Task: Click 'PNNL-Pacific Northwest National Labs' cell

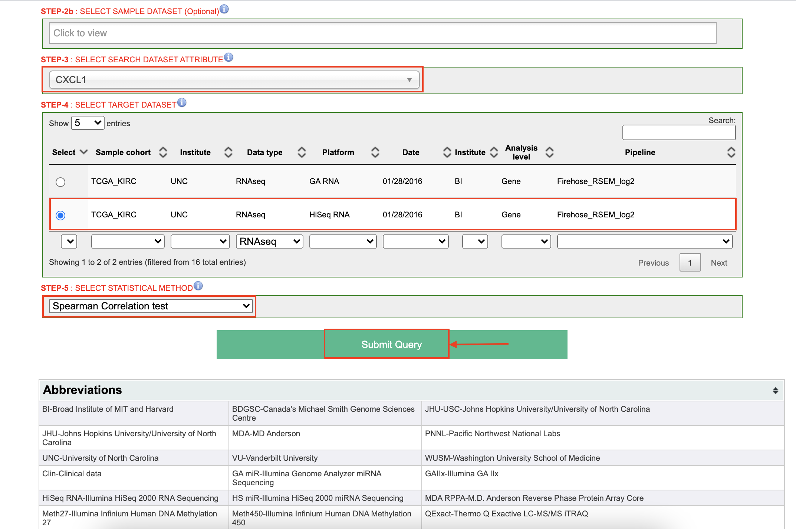Action: coord(603,438)
